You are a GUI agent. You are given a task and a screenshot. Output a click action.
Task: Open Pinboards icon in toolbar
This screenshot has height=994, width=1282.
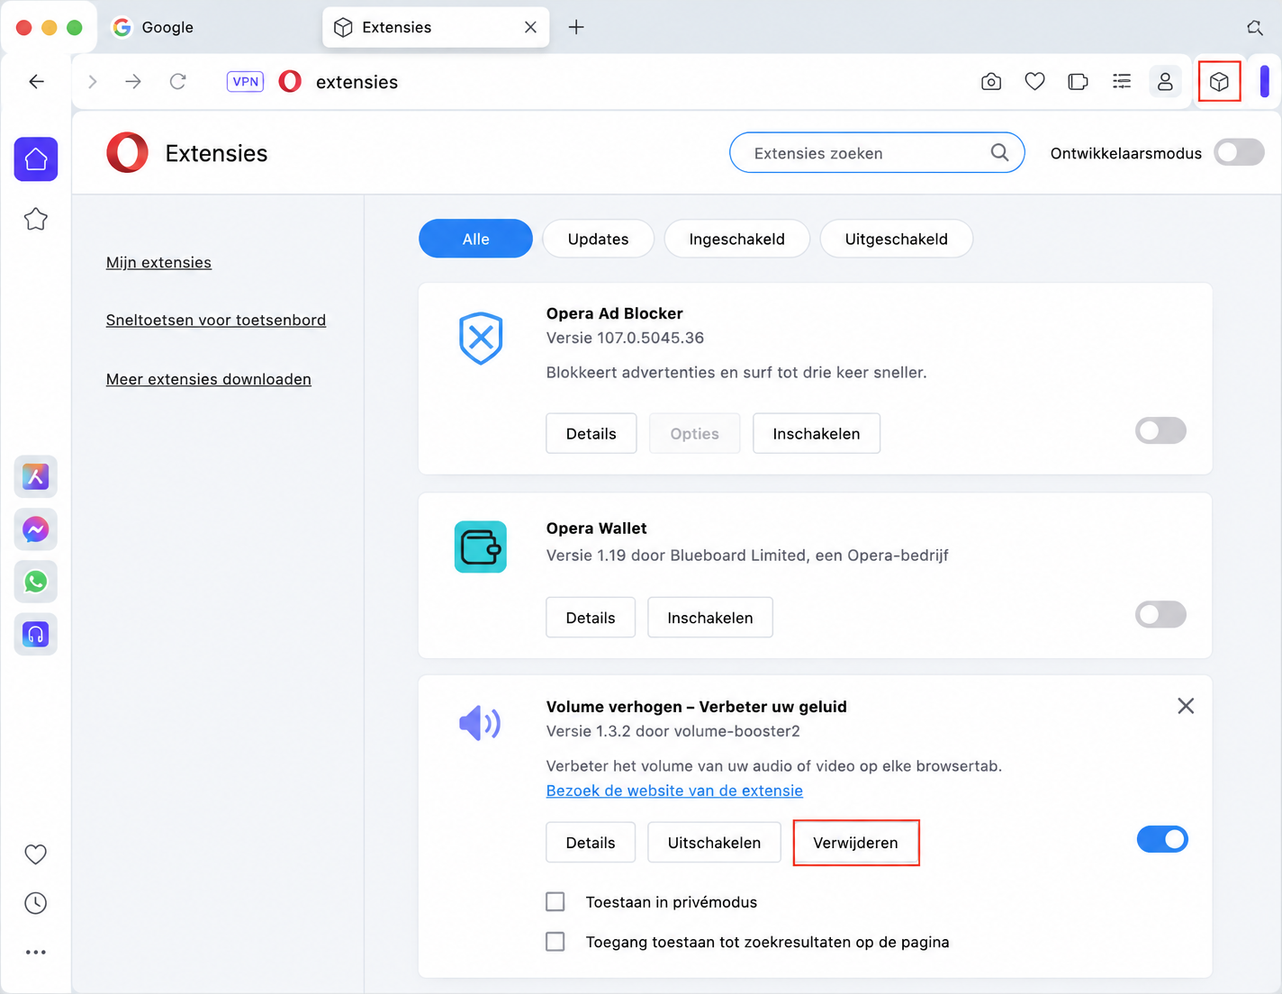1078,82
